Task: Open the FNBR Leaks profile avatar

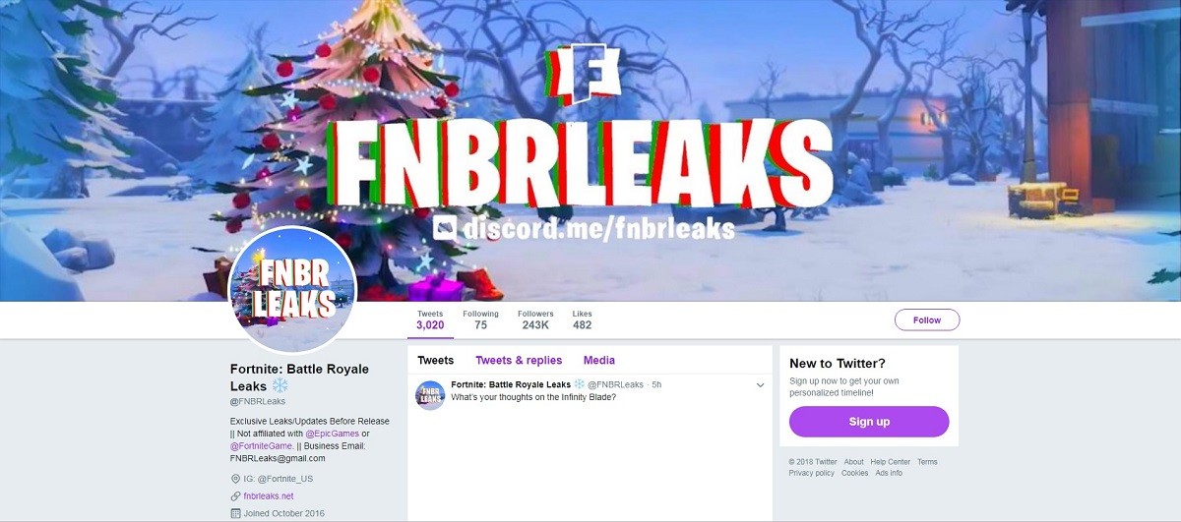Action: (291, 290)
